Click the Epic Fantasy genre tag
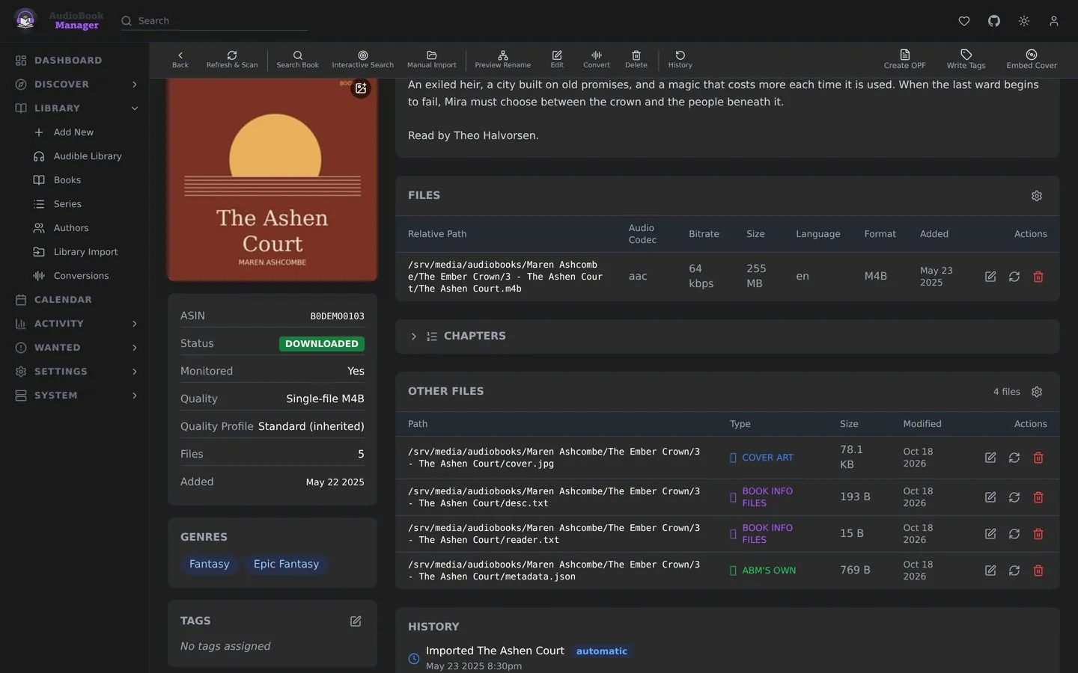 point(286,564)
